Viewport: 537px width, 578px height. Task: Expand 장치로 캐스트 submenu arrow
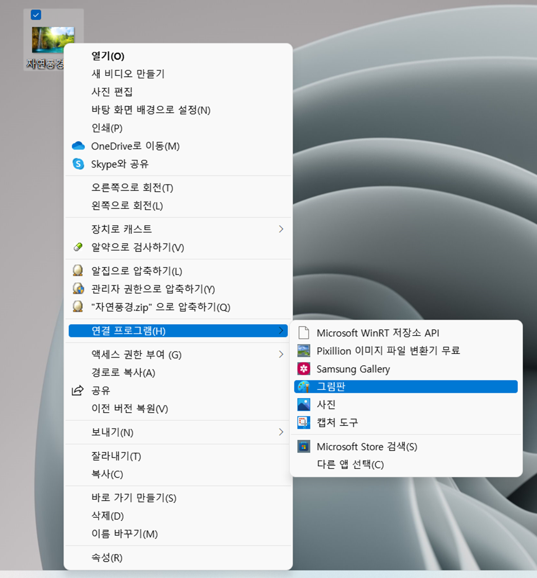click(x=281, y=229)
